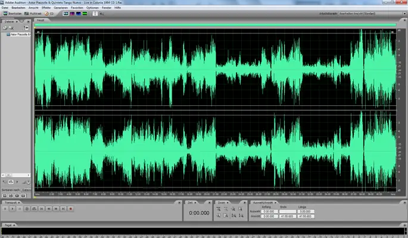This screenshot has height=238, width=408.
Task: Click the 0:00.000 time display
Action: click(199, 213)
